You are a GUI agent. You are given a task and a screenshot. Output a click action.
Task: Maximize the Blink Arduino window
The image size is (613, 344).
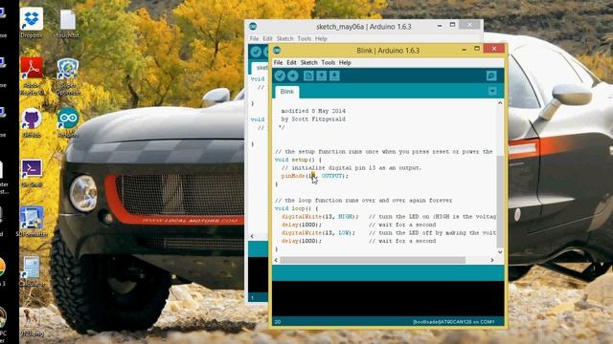click(477, 49)
